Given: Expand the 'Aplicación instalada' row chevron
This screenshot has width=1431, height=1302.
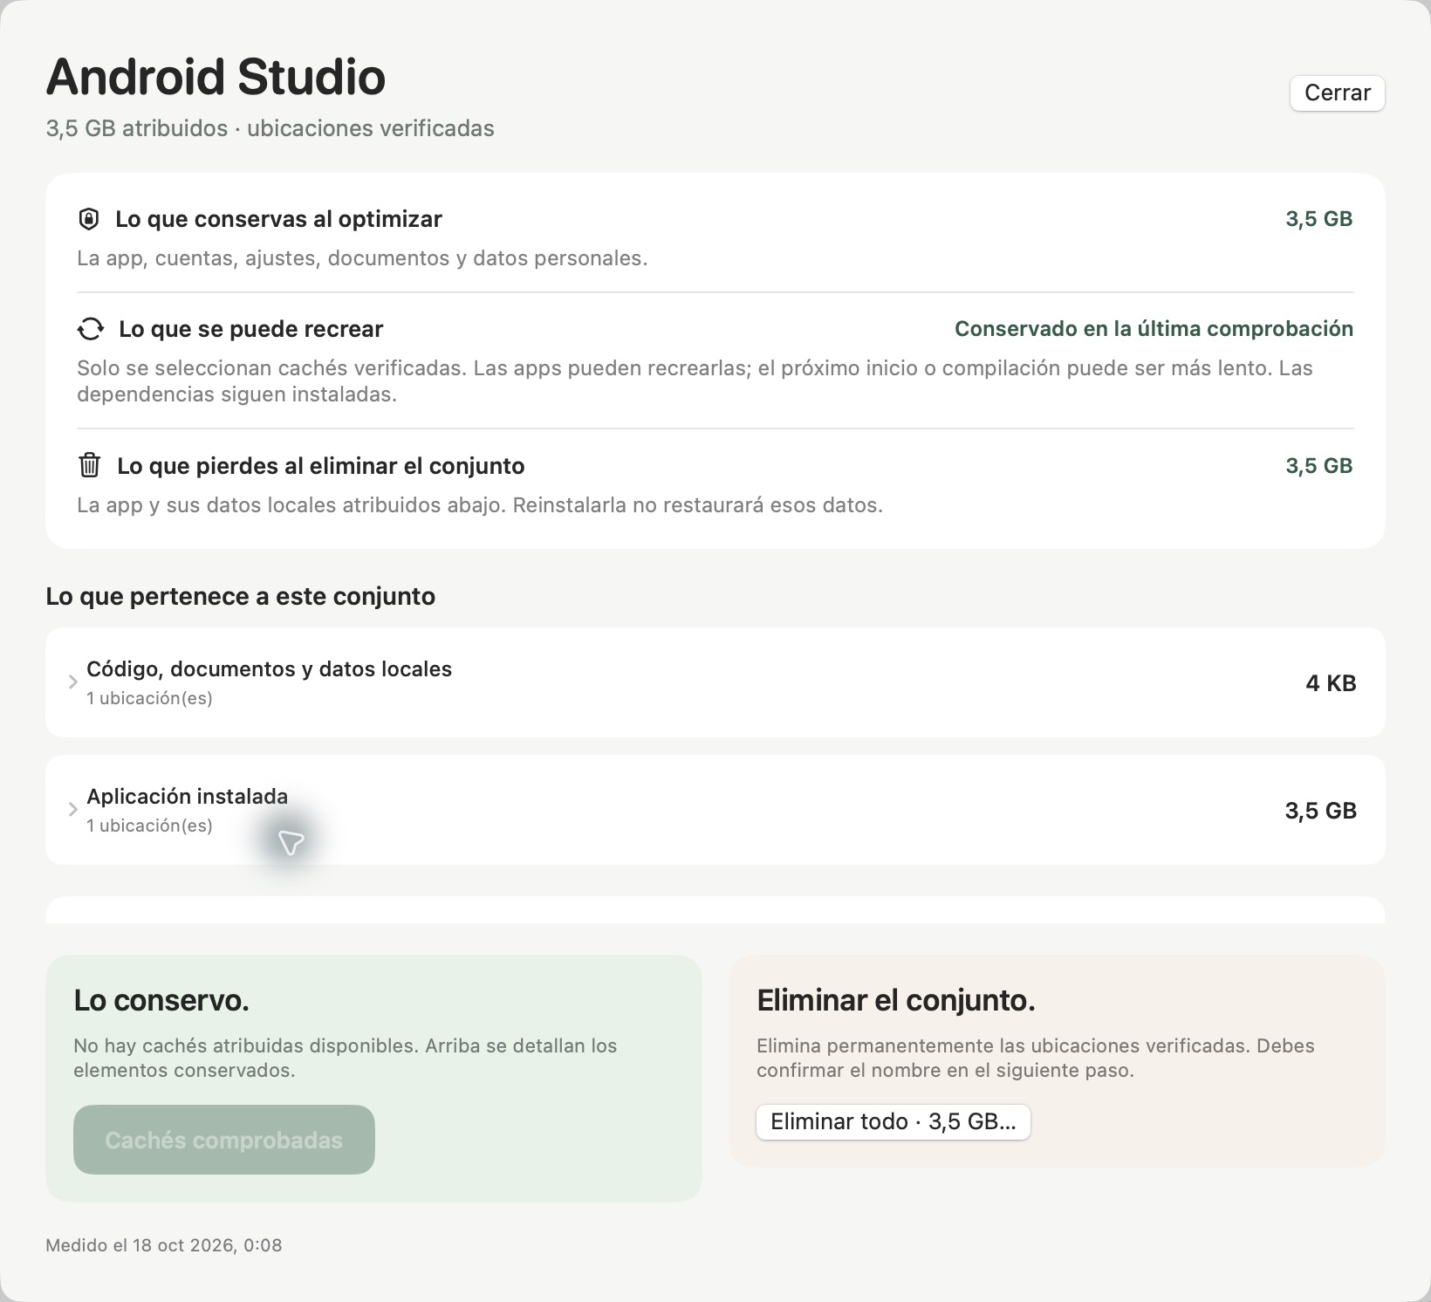Looking at the screenshot, I should click(x=73, y=810).
